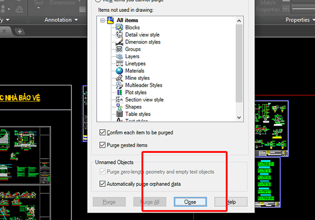Click the Close button
315x220 pixels.
click(x=190, y=202)
